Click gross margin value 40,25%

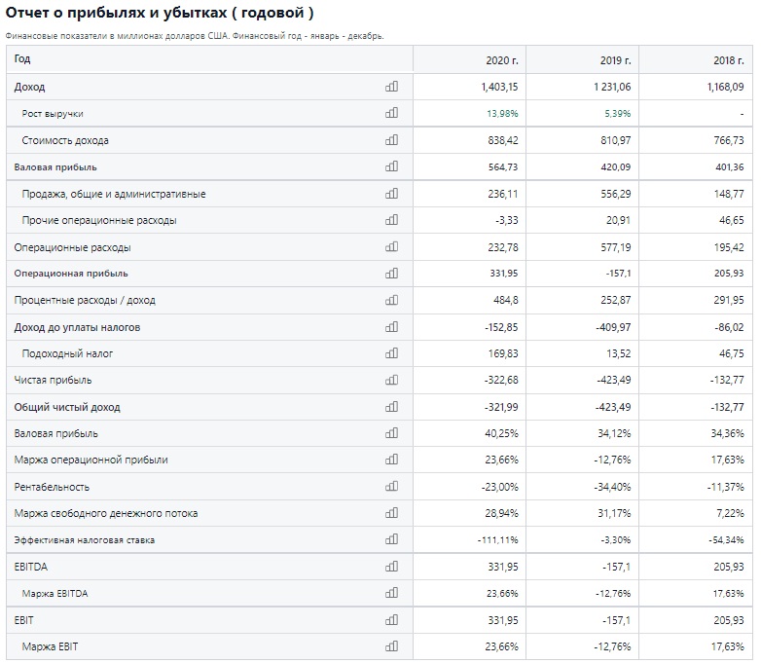[x=501, y=433]
